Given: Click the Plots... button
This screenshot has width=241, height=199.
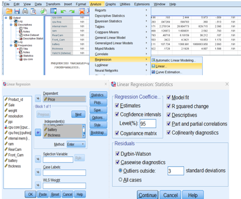Looking at the screenshot, I should pos(98,103).
